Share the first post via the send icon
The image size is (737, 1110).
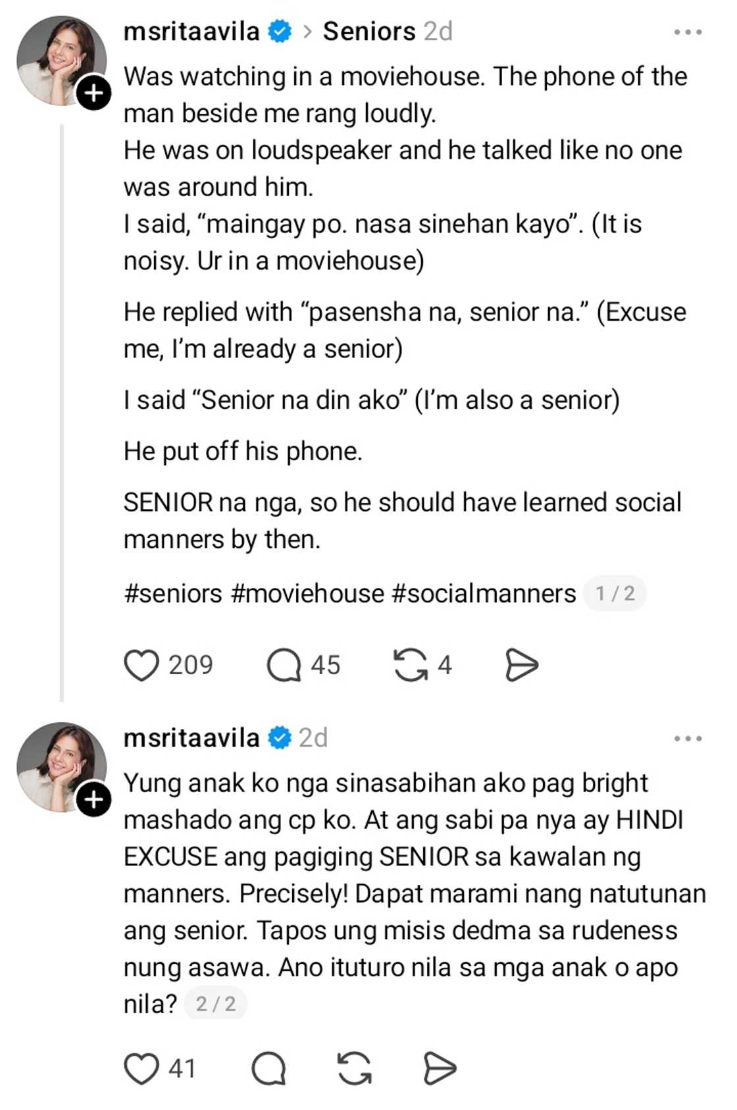(522, 665)
